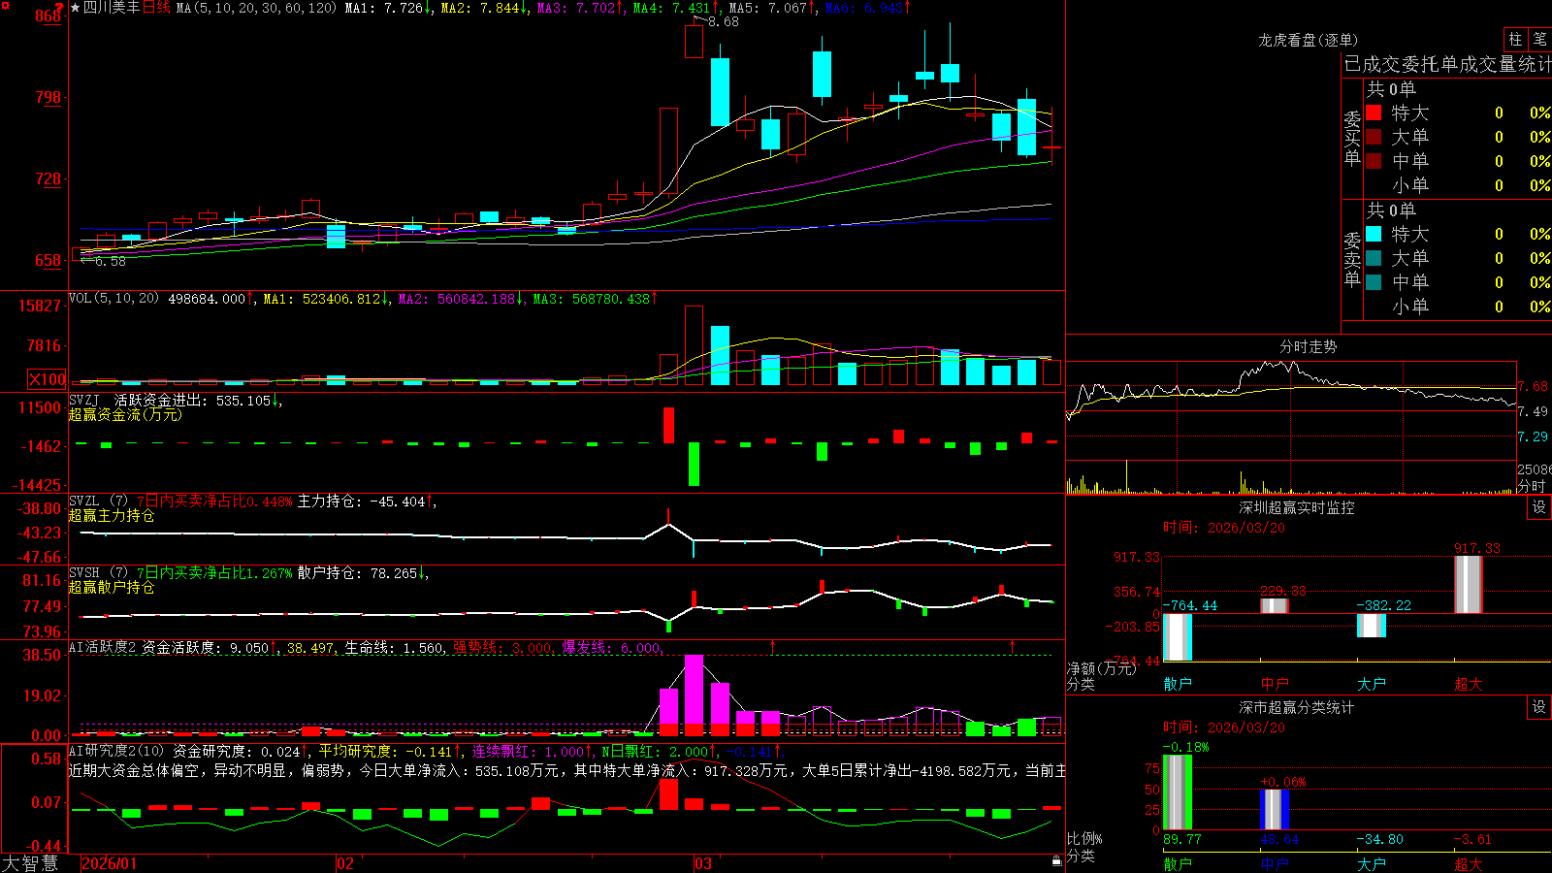1552x873 pixels.
Task: Click the red 特大 buy-order color swatch
Action: [x=1374, y=113]
